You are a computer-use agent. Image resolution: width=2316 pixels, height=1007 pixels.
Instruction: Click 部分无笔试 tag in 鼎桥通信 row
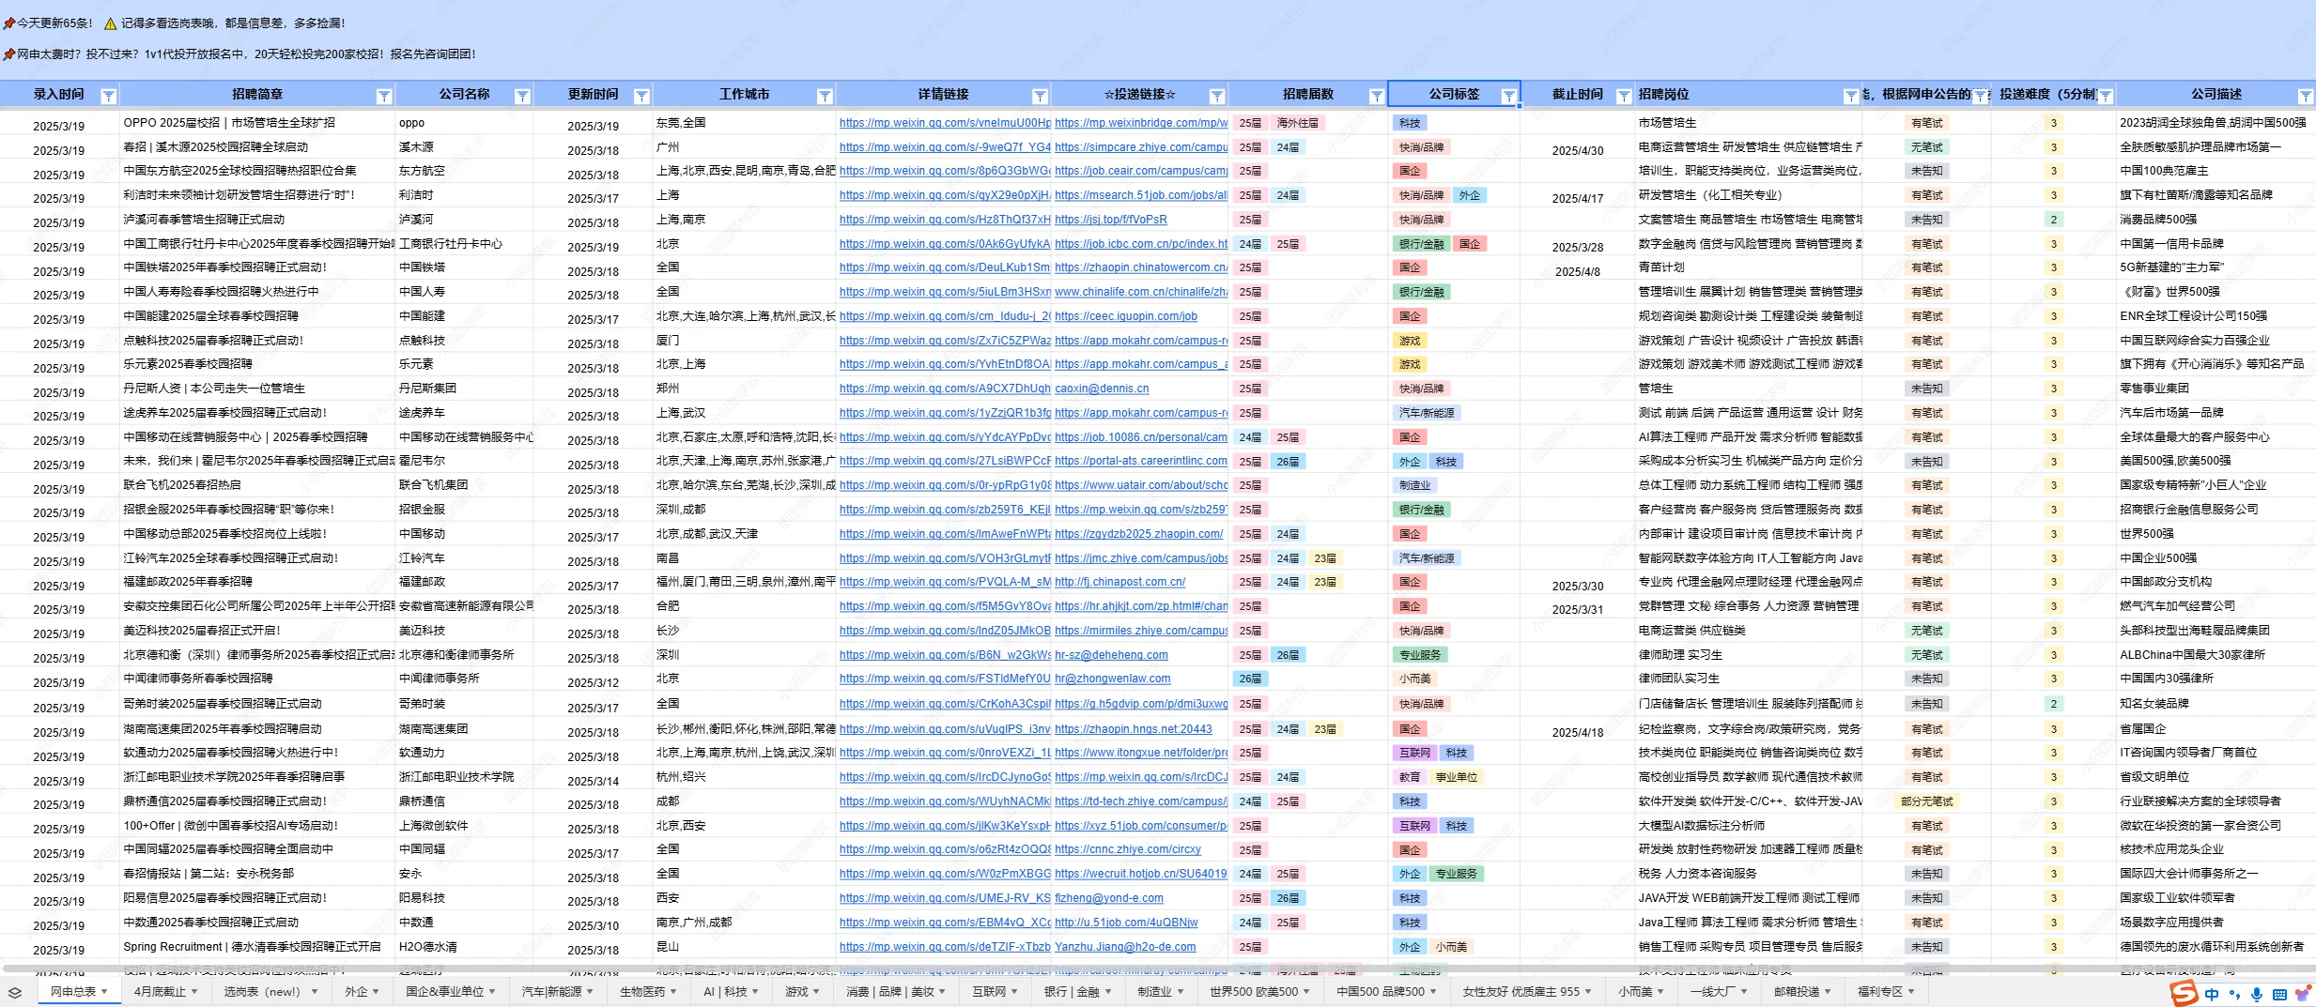[x=1926, y=801]
